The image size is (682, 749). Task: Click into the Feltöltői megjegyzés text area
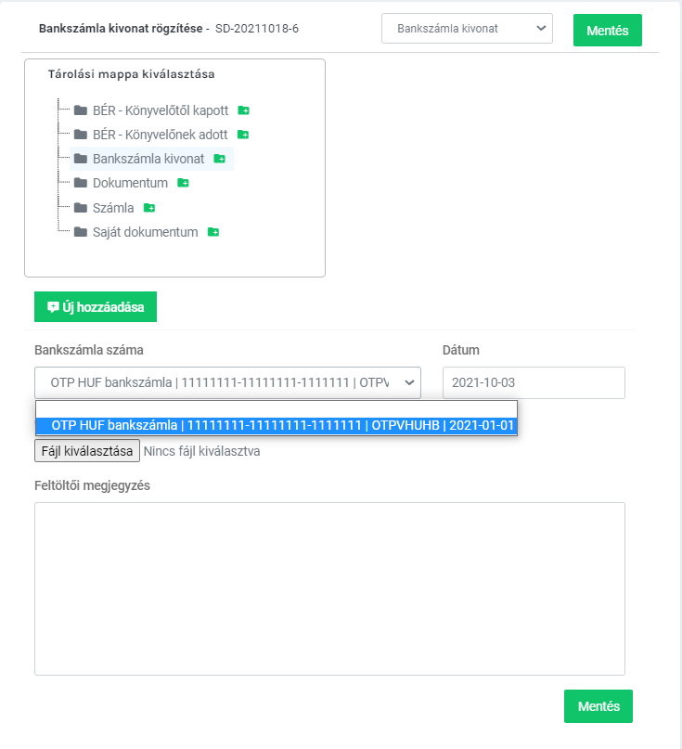(x=329, y=588)
